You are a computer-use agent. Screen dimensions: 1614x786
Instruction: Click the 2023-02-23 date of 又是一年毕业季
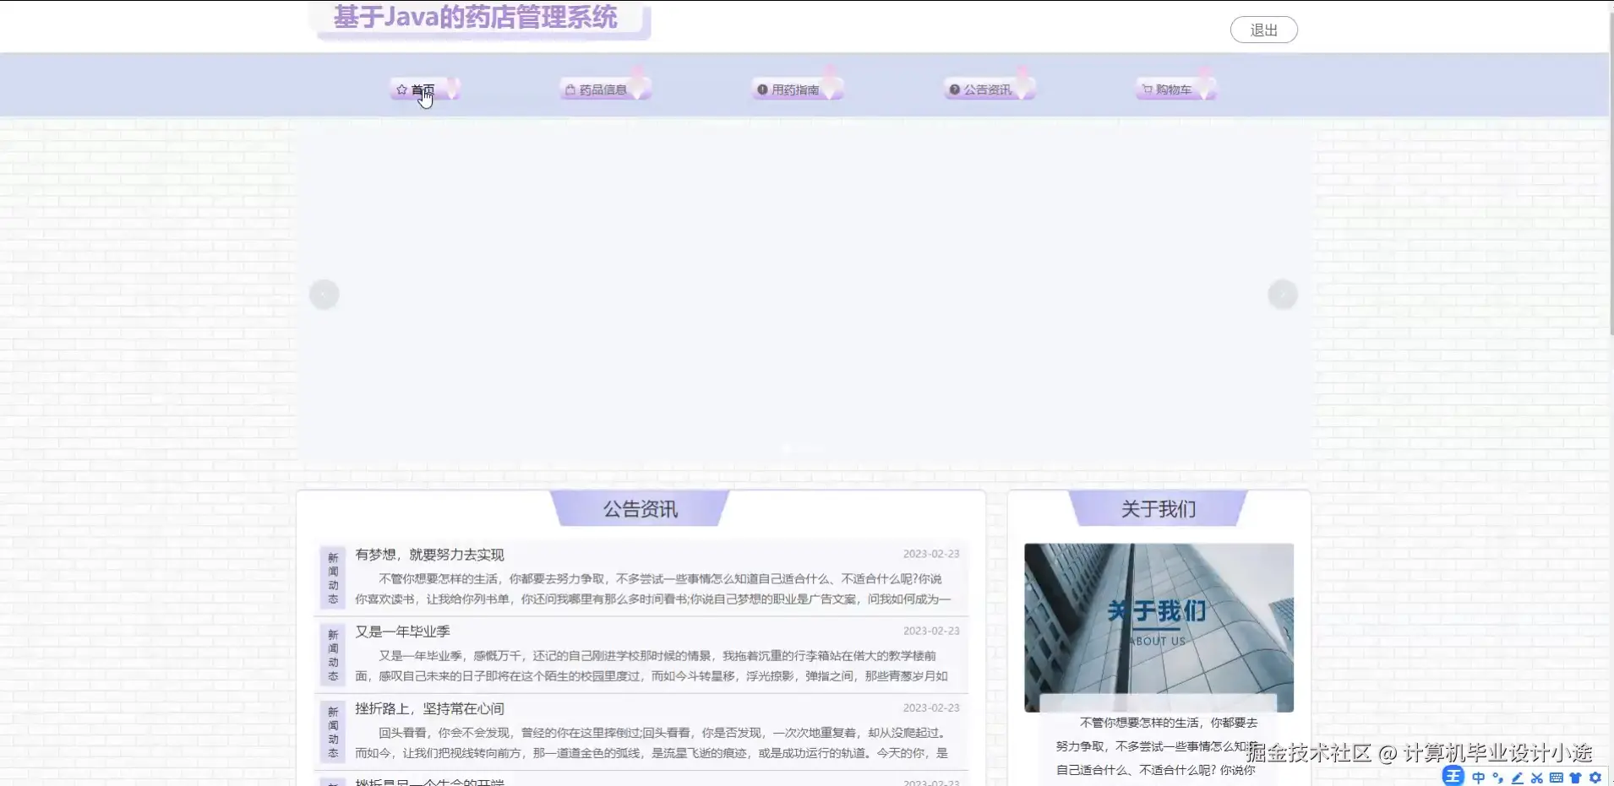931,631
